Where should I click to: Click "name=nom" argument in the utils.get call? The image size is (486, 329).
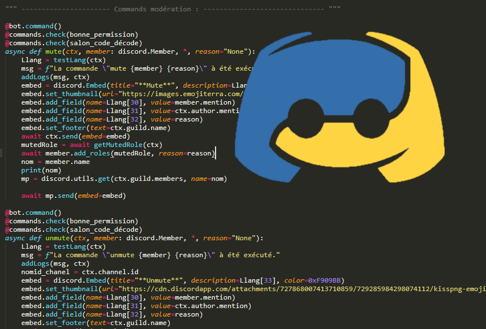207,179
